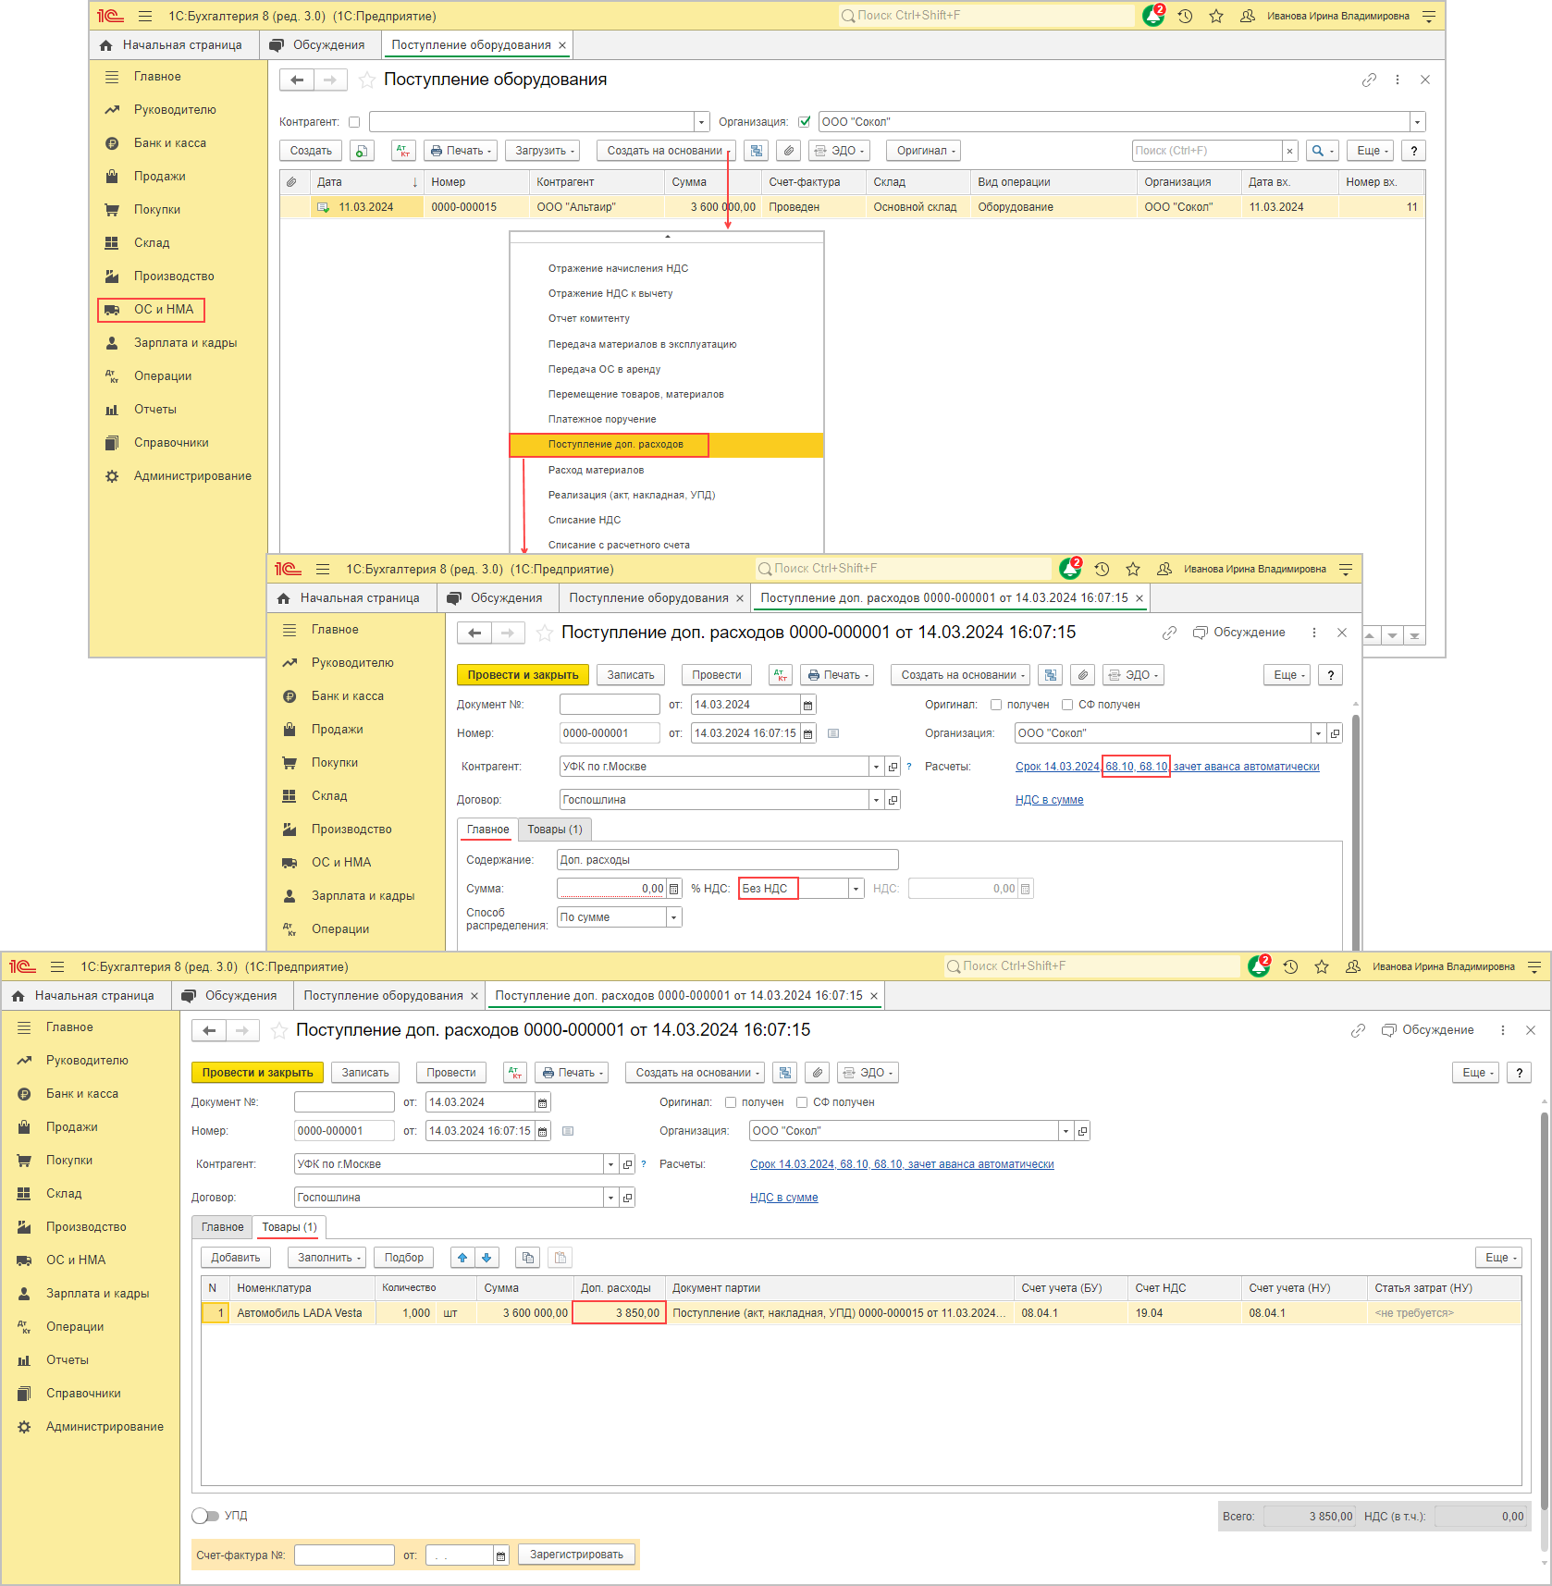The image size is (1552, 1586).
Task: Switch to Главное tab in bottom document window
Action: [x=223, y=1227]
